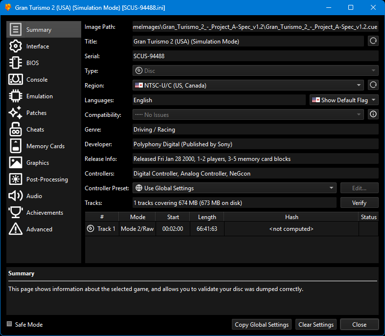This screenshot has height=336, width=385.
Task: Open the Show Default Flag dropdown
Action: pyautogui.click(x=344, y=100)
